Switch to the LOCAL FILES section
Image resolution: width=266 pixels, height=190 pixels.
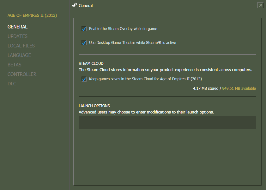(x=21, y=46)
